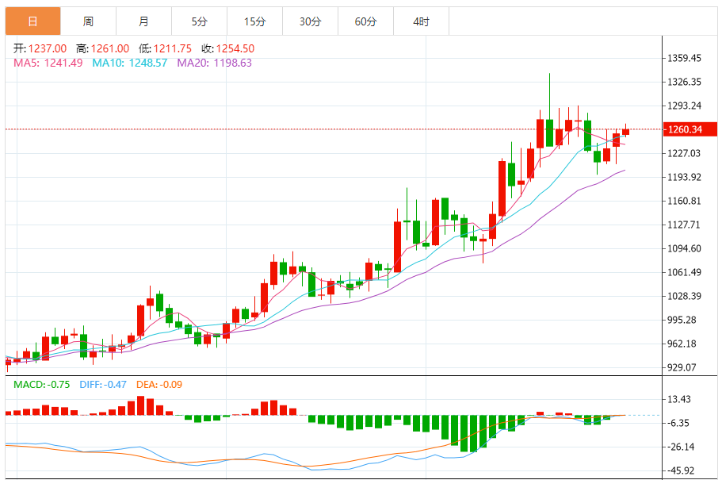722x480 pixels.
Task: Click the rightmost red candlestick
Action: click(x=625, y=132)
